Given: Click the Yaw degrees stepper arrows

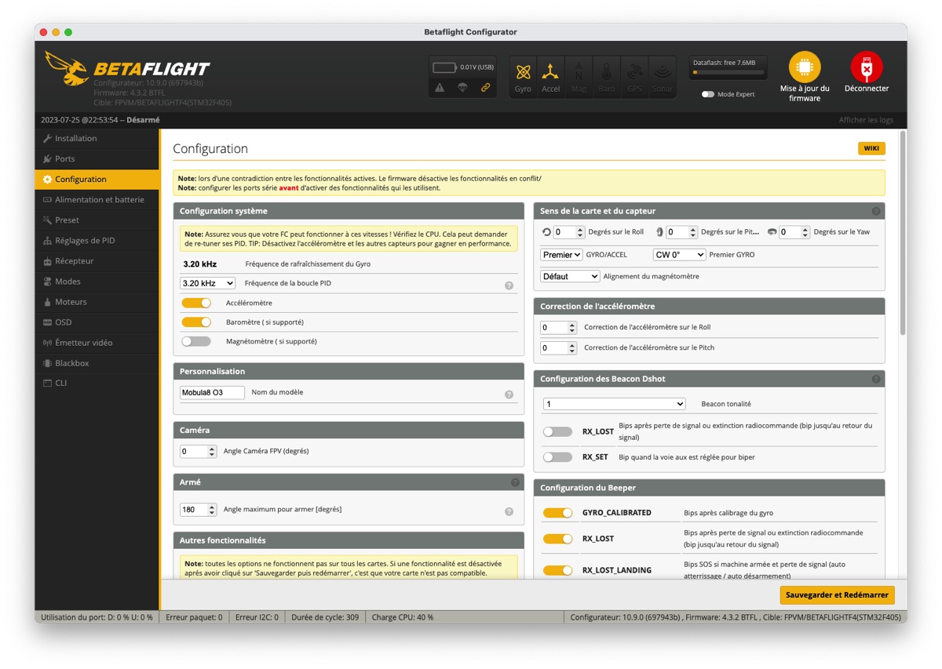Looking at the screenshot, I should pyautogui.click(x=805, y=232).
